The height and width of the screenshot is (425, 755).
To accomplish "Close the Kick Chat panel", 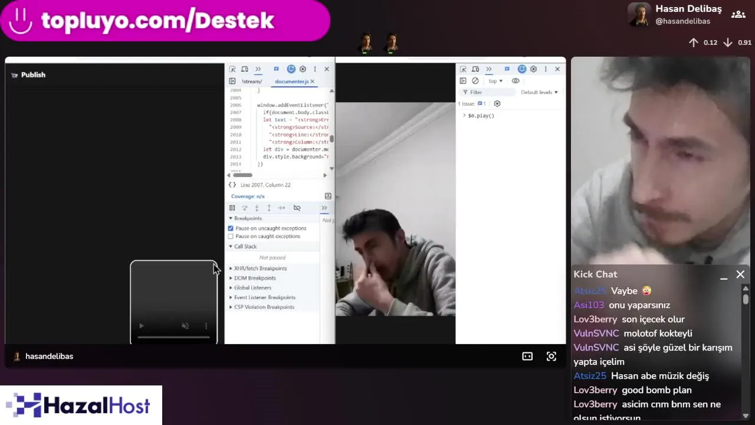I will pos(740,274).
